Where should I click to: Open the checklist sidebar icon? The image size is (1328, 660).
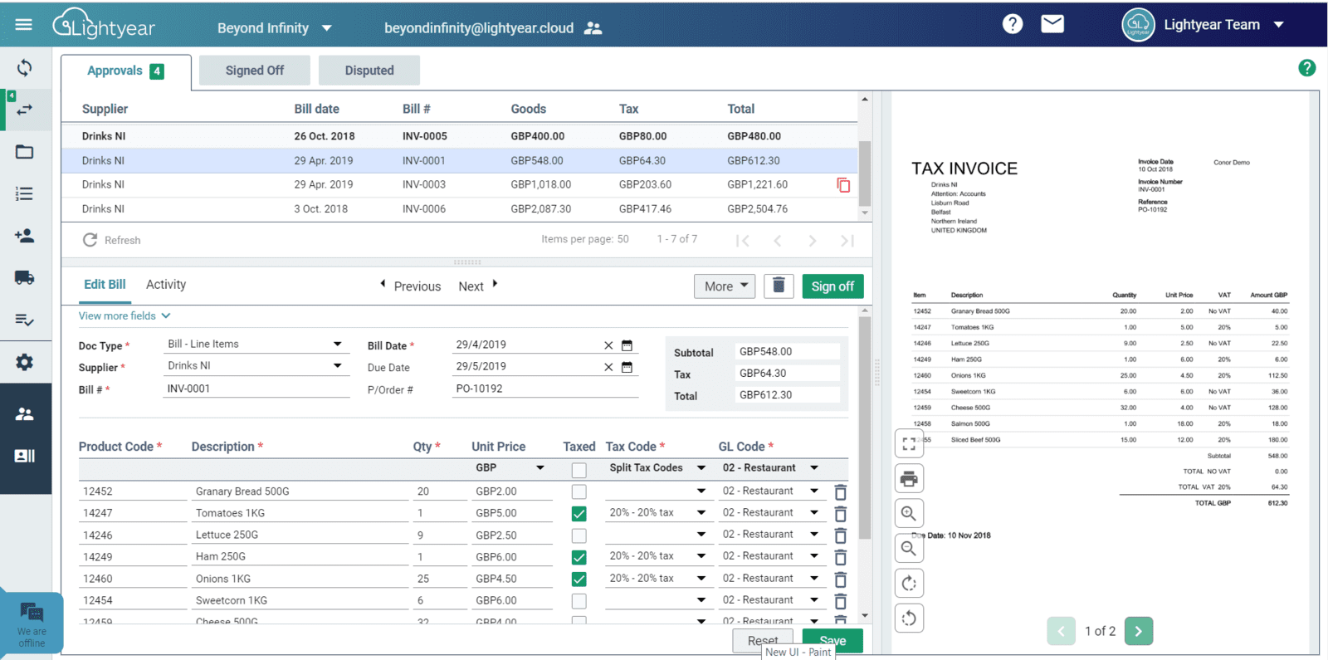[x=24, y=320]
